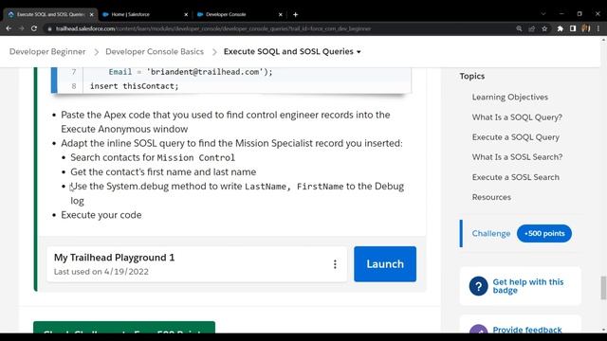
Task: Expand the Execute SOQL and SOSL Queries dropdown
Action: tap(292, 51)
